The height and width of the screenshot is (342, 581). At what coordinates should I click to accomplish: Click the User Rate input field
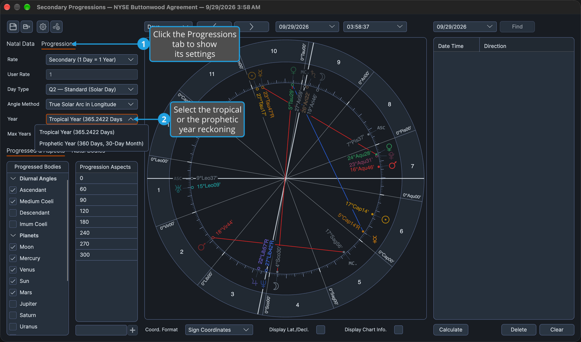pos(92,74)
